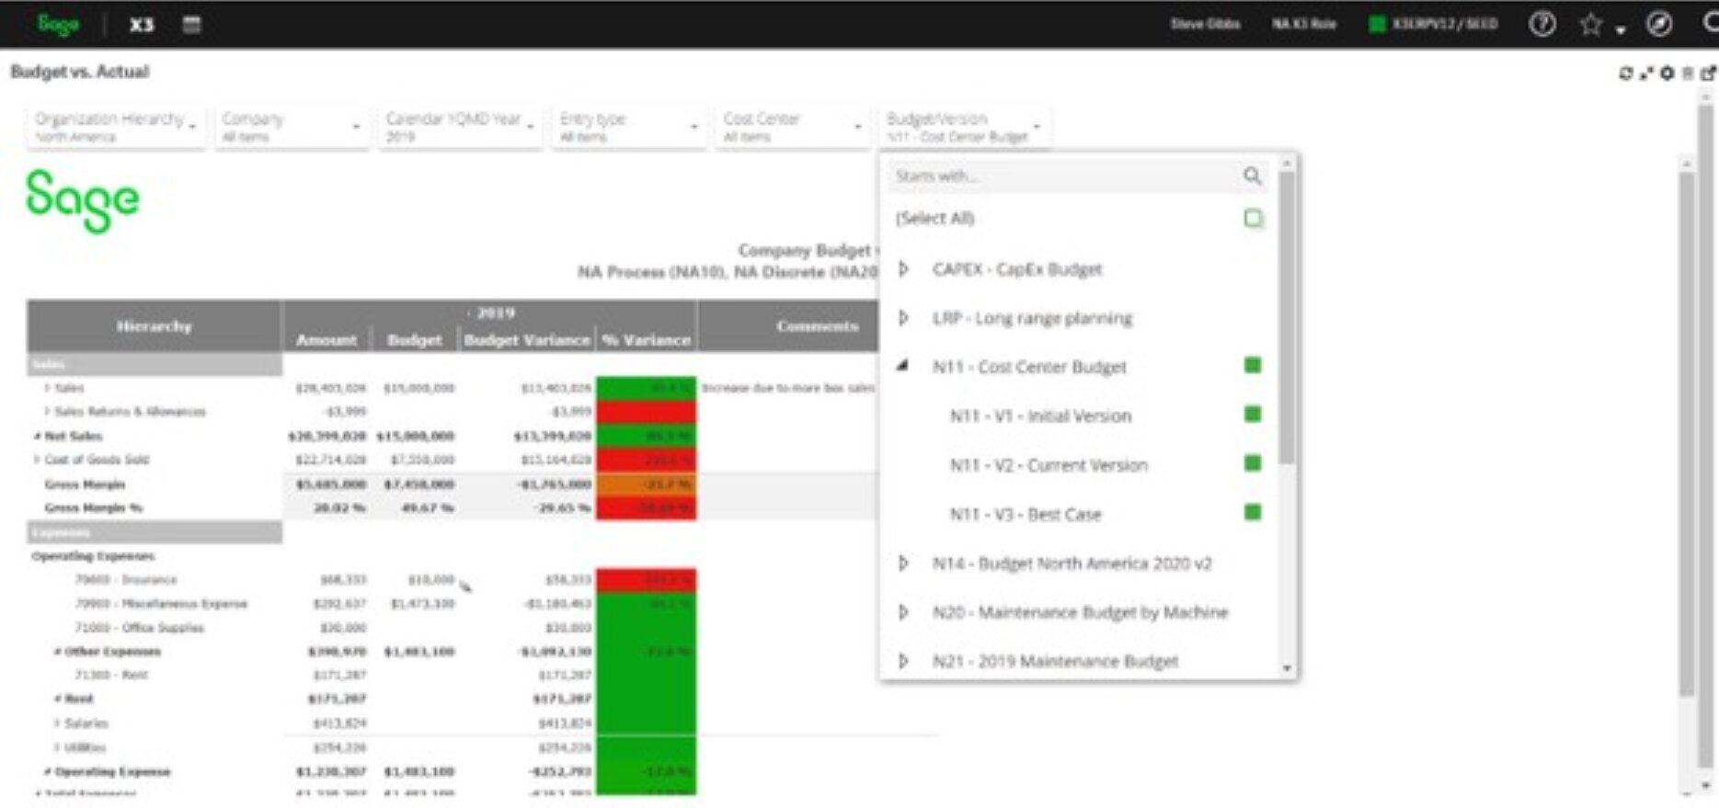This screenshot has height=808, width=1719.
Task: Click the favorites star icon
Action: coord(1591,25)
